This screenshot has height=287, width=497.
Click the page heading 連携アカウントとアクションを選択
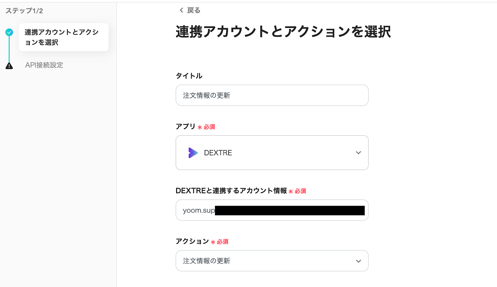pyautogui.click(x=283, y=32)
